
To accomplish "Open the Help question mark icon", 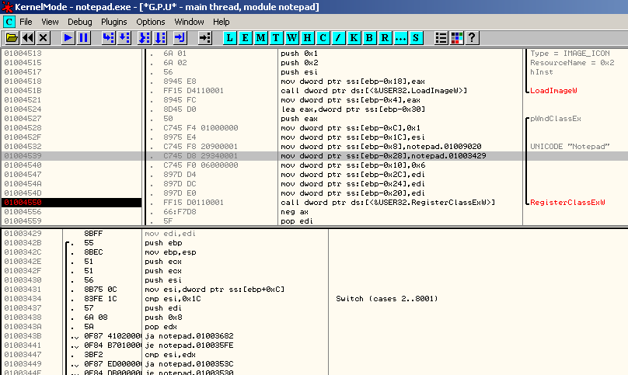I will point(471,37).
